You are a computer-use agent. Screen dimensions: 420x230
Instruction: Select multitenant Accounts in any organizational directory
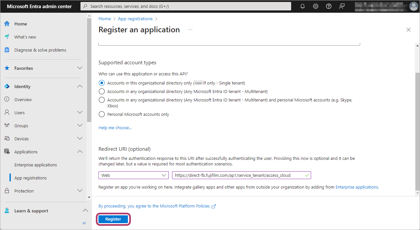(x=102, y=91)
